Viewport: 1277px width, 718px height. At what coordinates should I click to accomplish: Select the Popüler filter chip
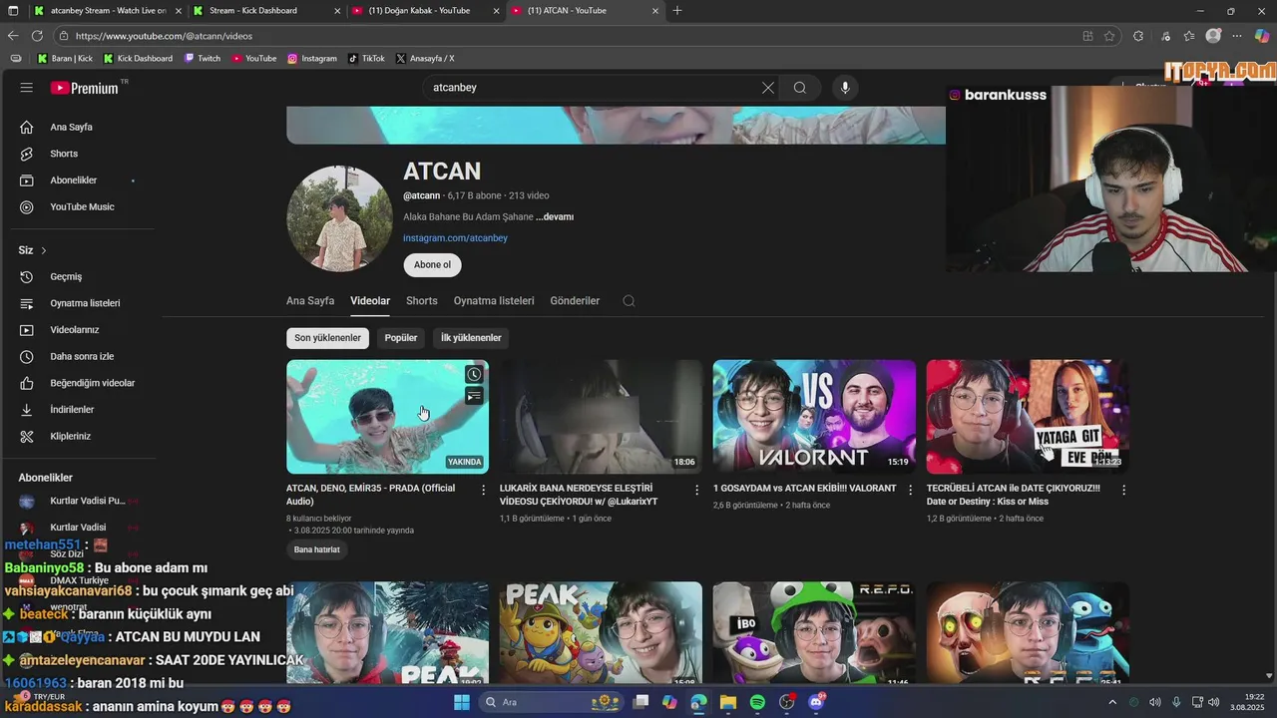(401, 338)
